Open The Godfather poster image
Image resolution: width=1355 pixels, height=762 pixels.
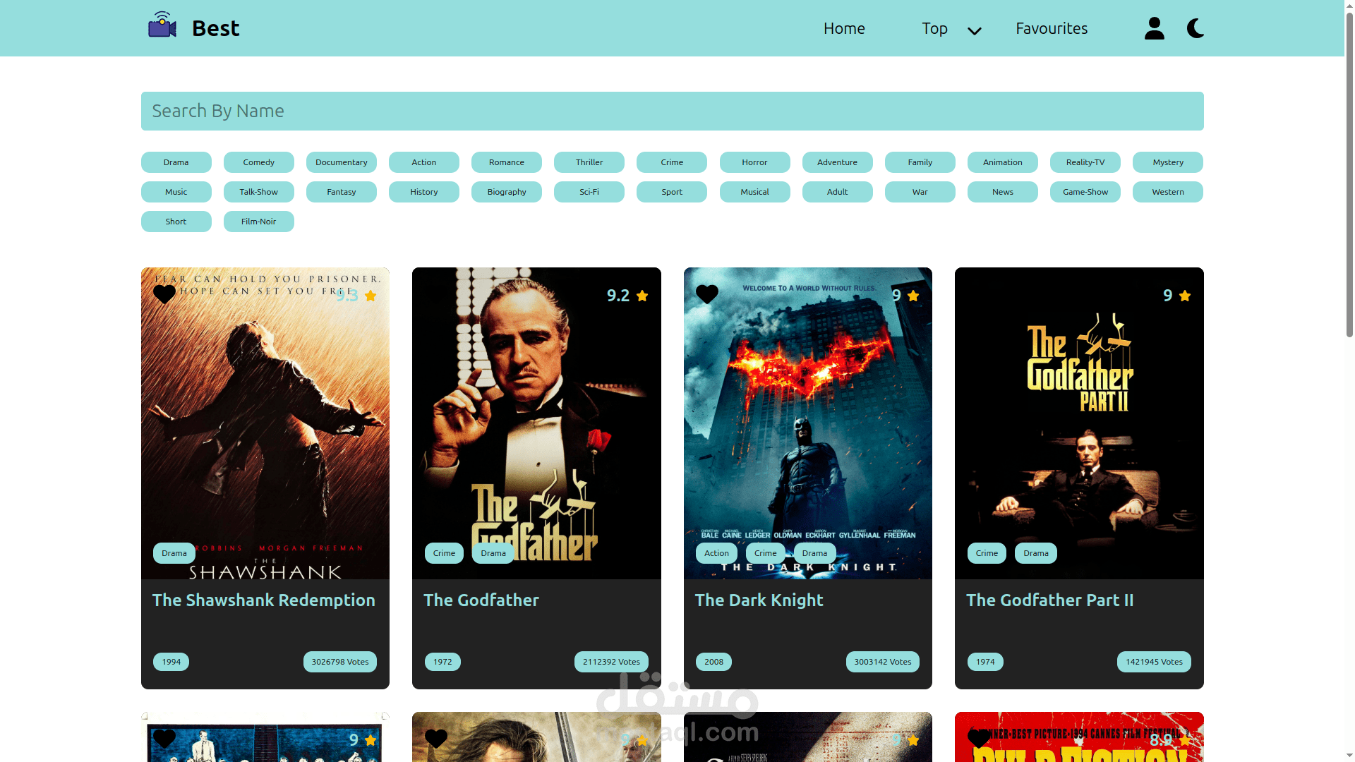pos(536,423)
